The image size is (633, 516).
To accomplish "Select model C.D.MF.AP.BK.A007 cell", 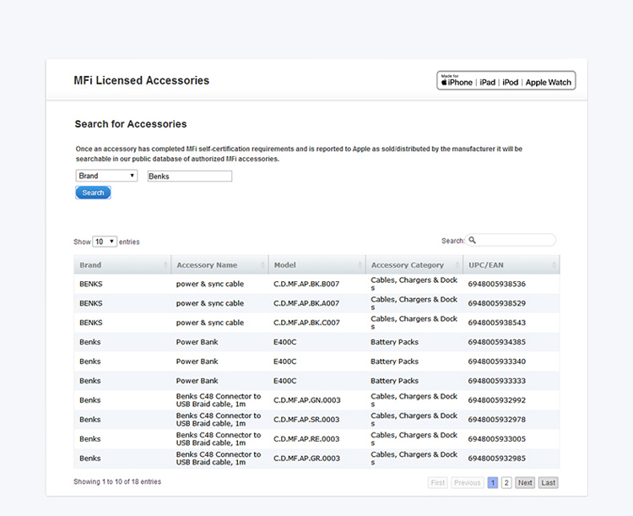I will (306, 303).
